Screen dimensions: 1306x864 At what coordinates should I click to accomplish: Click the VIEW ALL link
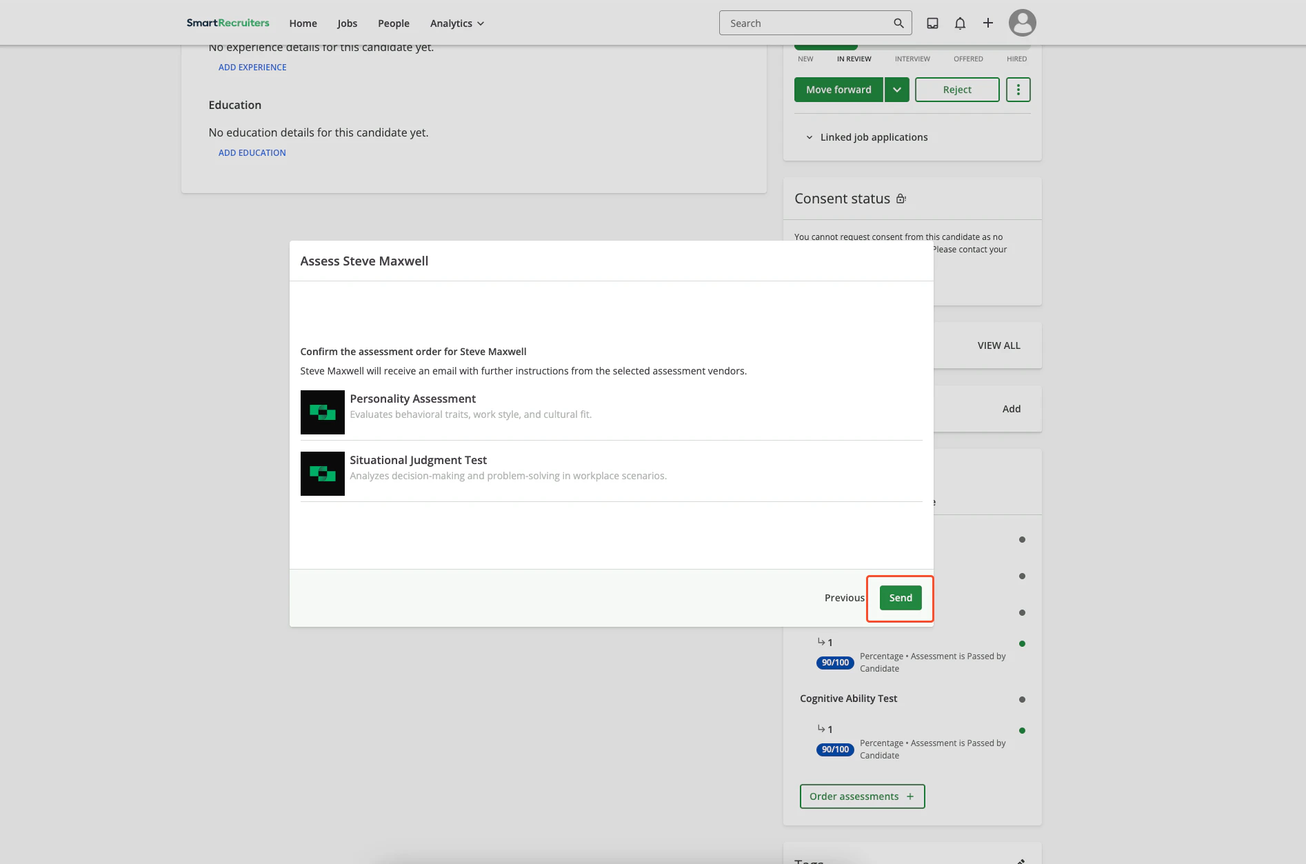click(998, 345)
